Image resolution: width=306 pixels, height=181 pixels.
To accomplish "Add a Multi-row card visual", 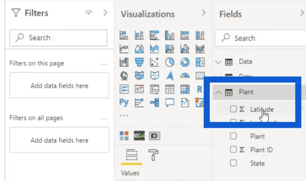I will pyautogui.click(x=124, y=89).
